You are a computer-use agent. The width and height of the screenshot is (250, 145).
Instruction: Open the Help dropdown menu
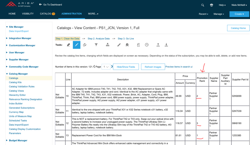point(222,5)
